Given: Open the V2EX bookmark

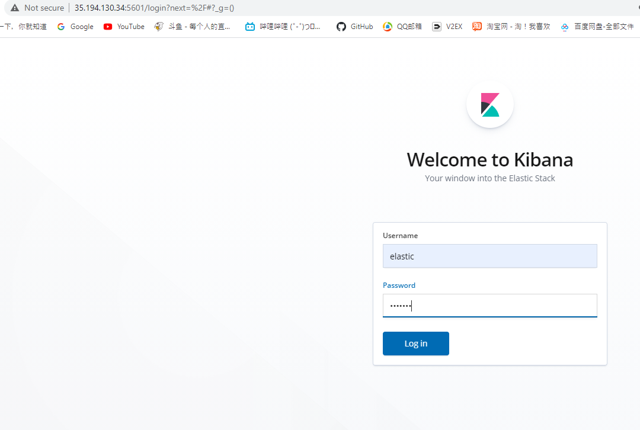Looking at the screenshot, I should coord(447,27).
